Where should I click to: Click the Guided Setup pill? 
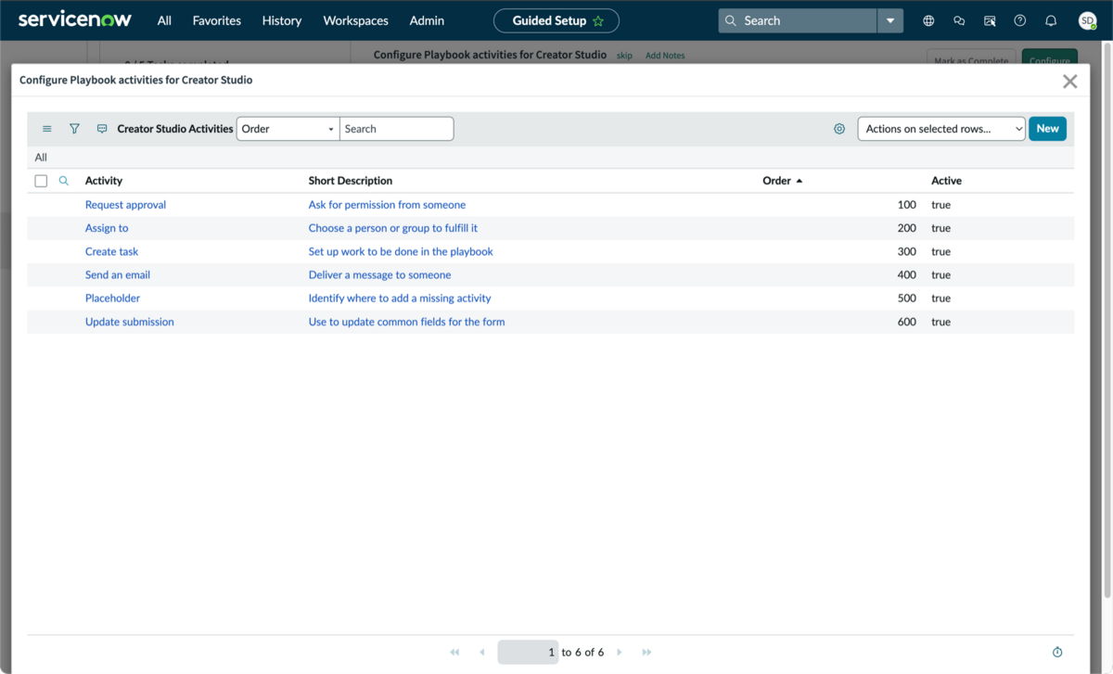pos(556,20)
